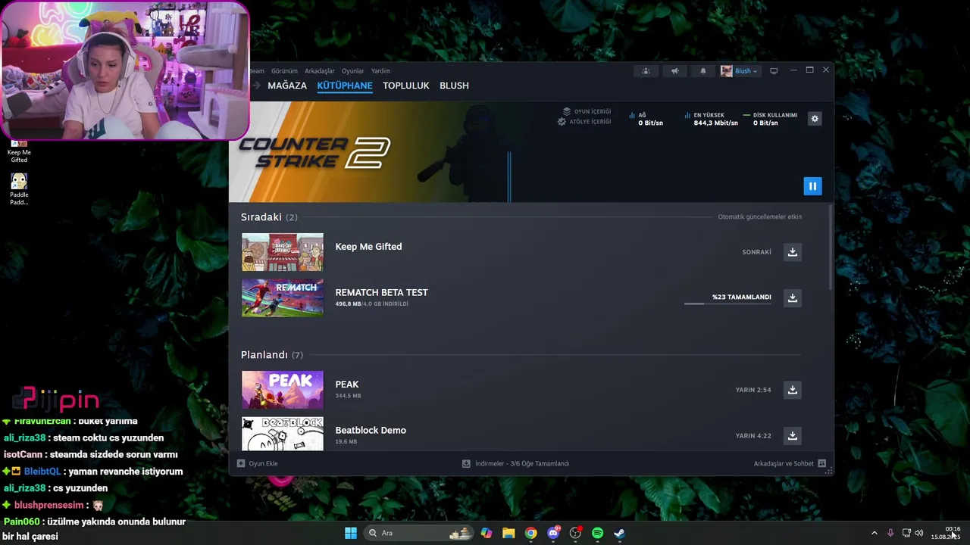The image size is (970, 545).
Task: Open Steam announcements megaphone icon
Action: 674,71
